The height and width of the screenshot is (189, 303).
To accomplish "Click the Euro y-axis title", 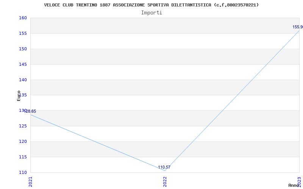I will pos(19,96).
